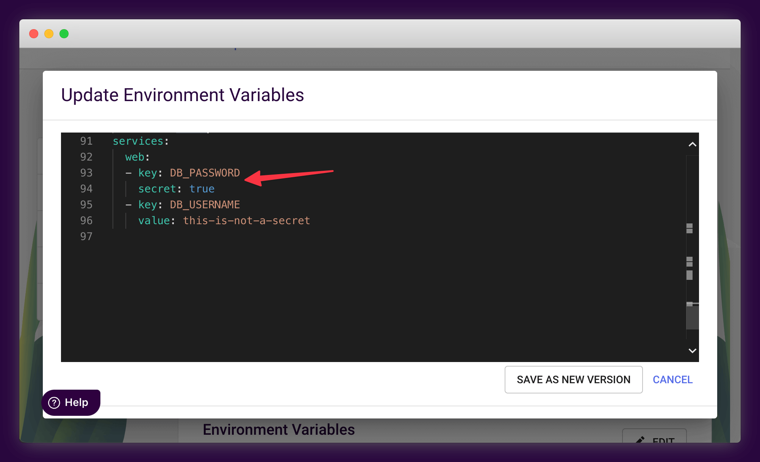This screenshot has width=760, height=462.
Task: Click the scrollbar thumb in the code editor
Action: [692, 317]
